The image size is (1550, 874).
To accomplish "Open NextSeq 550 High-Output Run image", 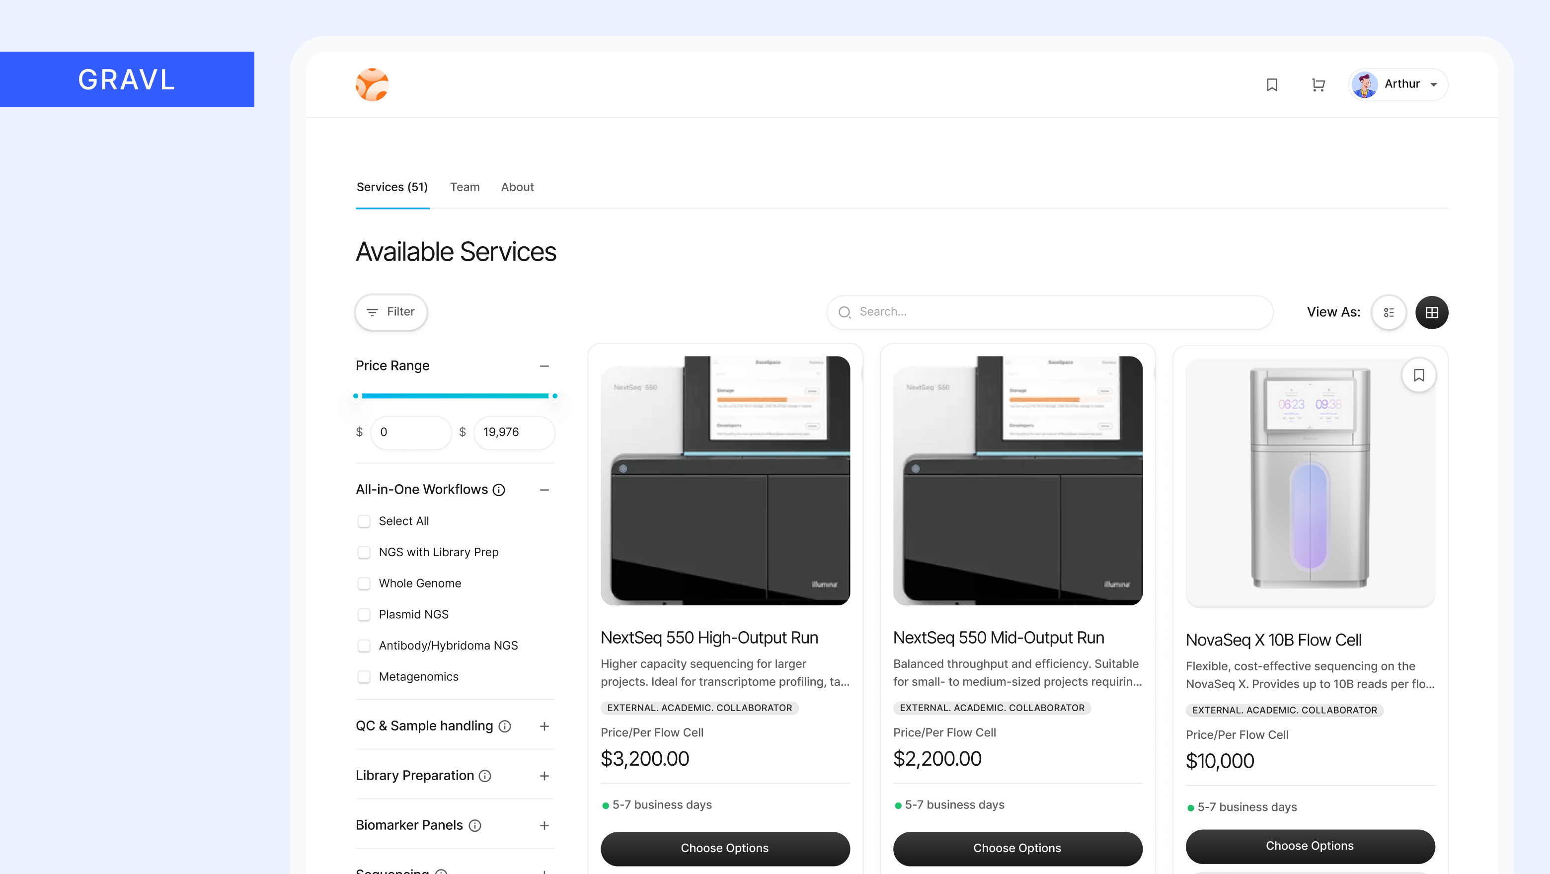I will [725, 480].
